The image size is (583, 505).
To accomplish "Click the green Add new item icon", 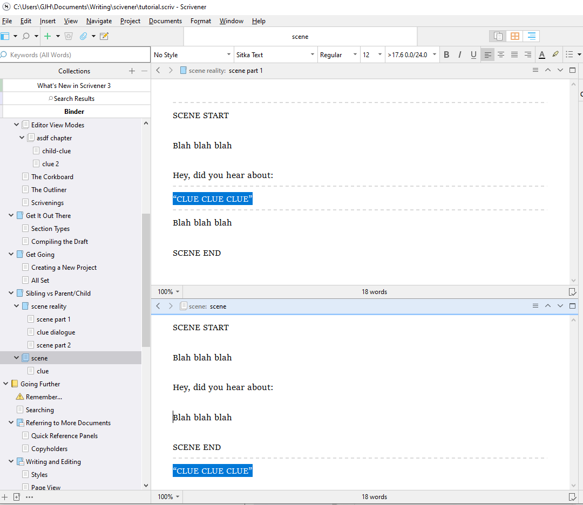I will [x=48, y=36].
